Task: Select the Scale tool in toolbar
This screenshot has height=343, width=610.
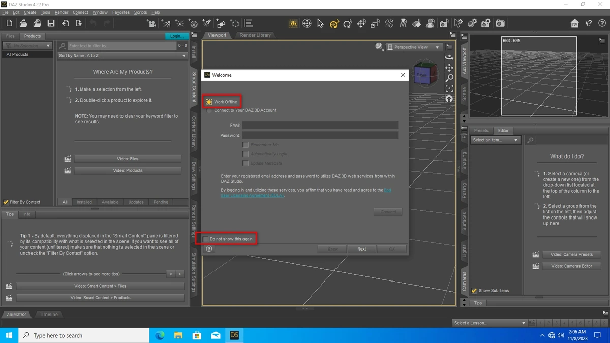Action: [375, 23]
